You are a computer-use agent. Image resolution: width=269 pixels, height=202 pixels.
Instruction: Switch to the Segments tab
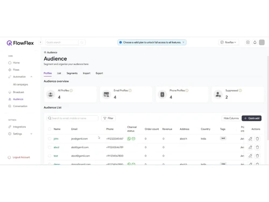pos(72,73)
